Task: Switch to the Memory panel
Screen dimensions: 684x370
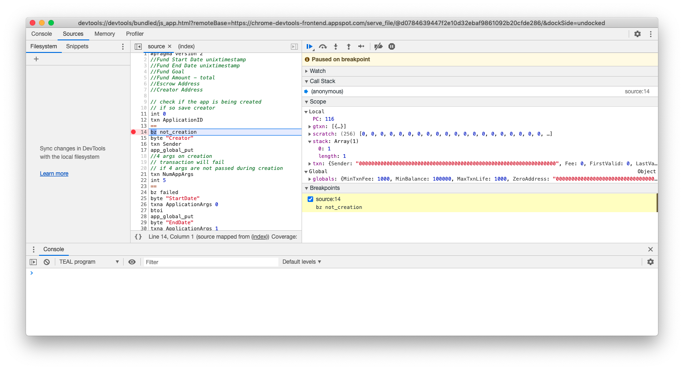Action: [x=105, y=33]
